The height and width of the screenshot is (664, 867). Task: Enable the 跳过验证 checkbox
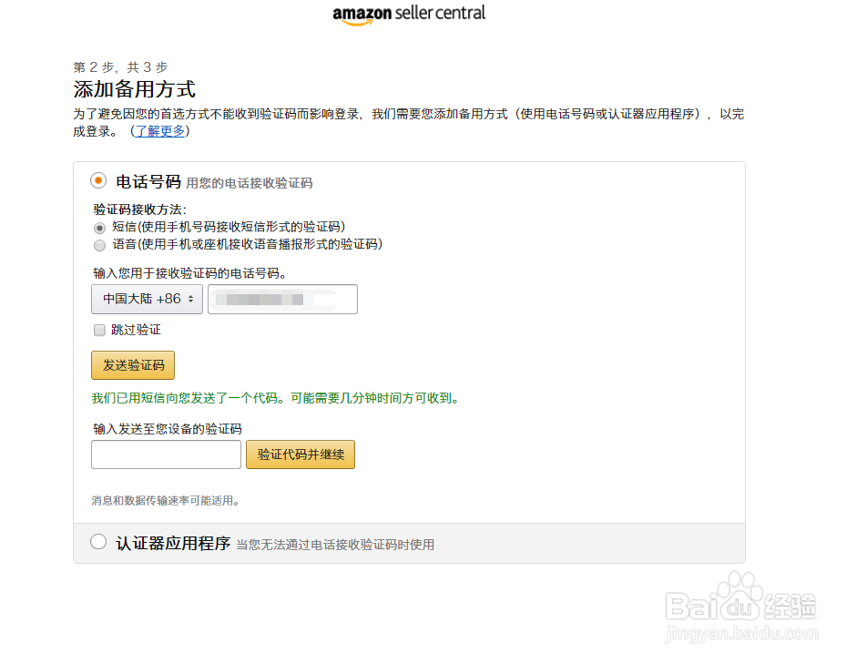pyautogui.click(x=99, y=330)
